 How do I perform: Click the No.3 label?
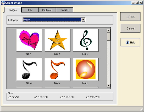pyautogui.click(x=85, y=54)
